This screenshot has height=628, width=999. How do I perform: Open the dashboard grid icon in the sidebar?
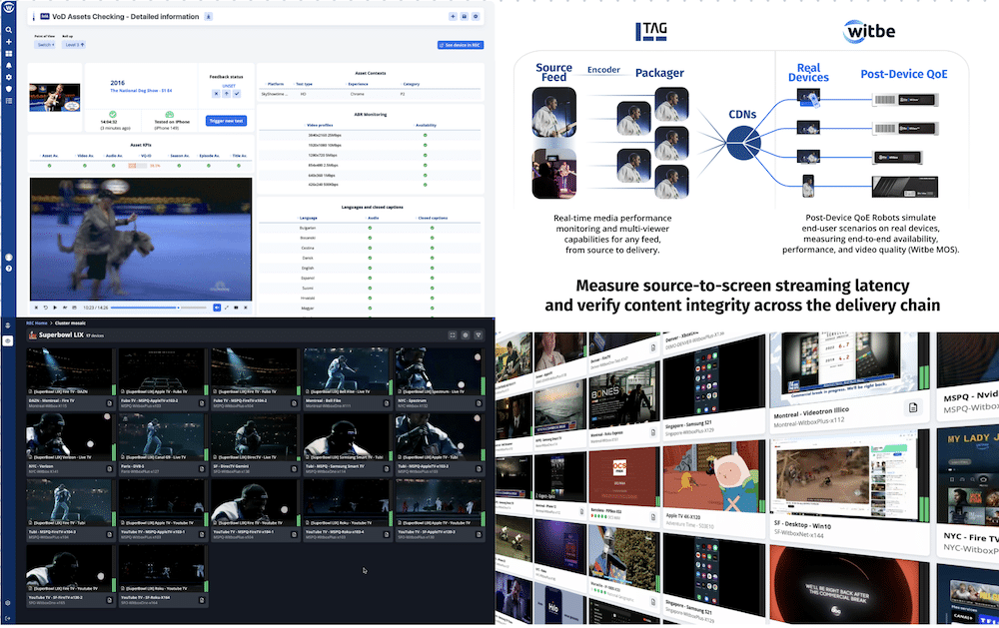(x=9, y=54)
